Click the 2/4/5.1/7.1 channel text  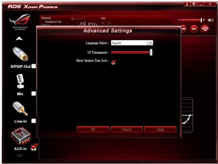[x=78, y=19]
